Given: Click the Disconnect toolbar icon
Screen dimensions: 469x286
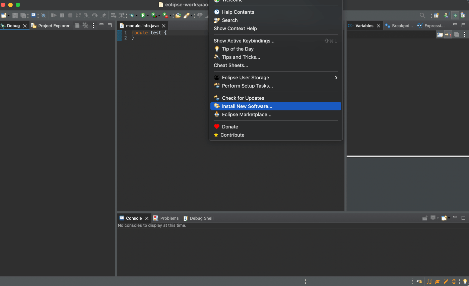Looking at the screenshot, I should [x=78, y=15].
